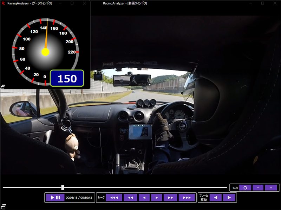Image resolution: width=281 pixels, height=210 pixels.
Task: Seek backward with the triple-left arrow button
Action: point(114,198)
